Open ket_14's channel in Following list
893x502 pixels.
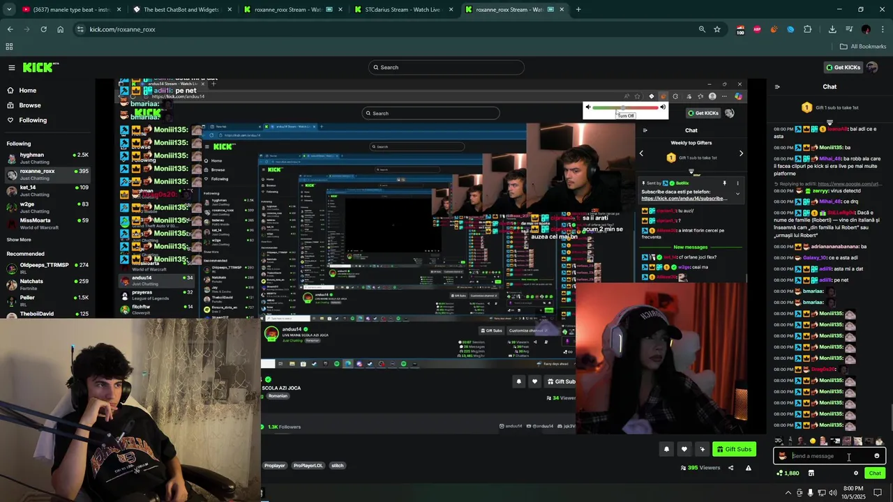[47, 190]
